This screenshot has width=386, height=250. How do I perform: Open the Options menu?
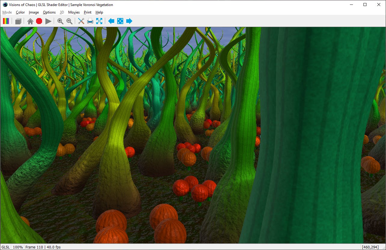(x=49, y=12)
